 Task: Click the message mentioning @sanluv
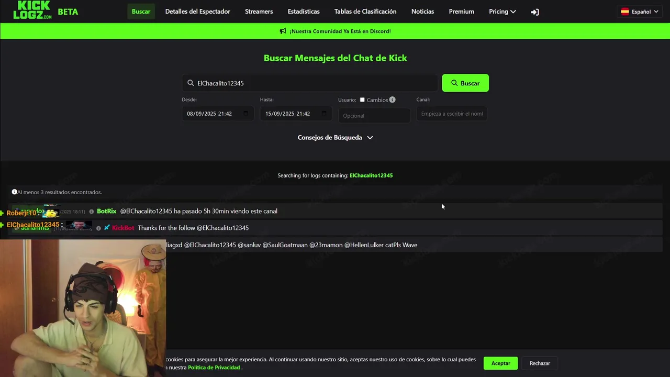pos(292,245)
